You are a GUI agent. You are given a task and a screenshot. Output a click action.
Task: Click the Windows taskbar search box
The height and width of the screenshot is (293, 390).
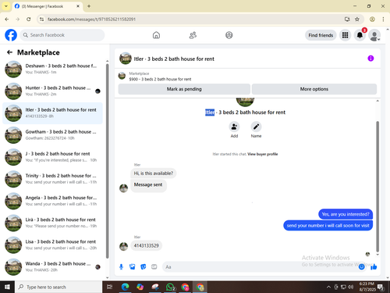pyautogui.click(x=58, y=287)
